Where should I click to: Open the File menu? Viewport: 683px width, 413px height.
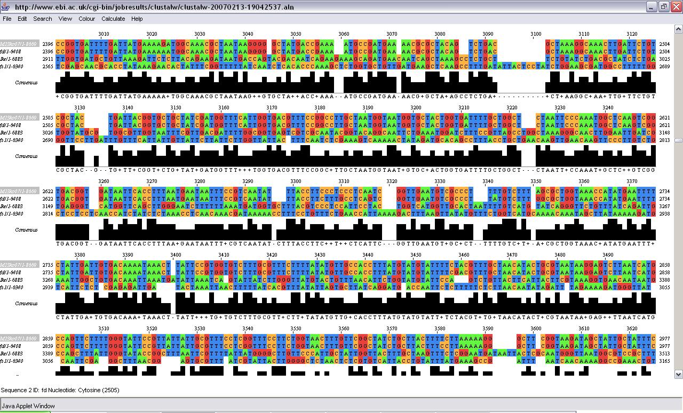pyautogui.click(x=7, y=19)
